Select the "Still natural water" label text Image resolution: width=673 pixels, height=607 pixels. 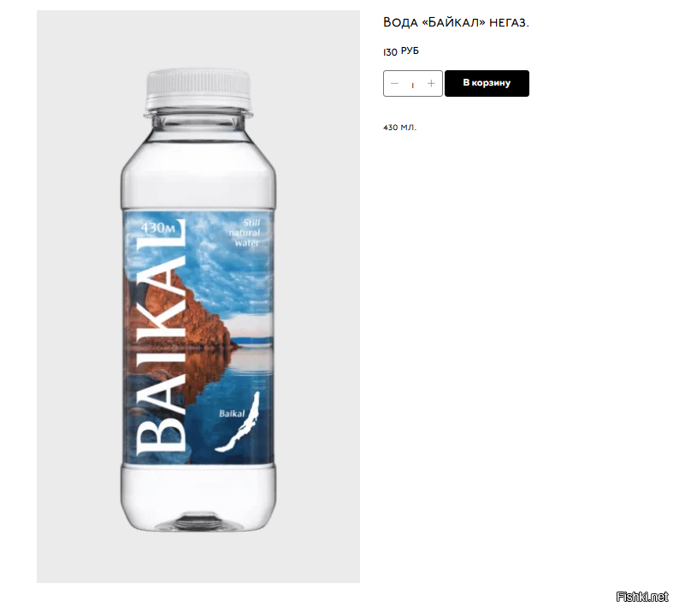click(245, 232)
